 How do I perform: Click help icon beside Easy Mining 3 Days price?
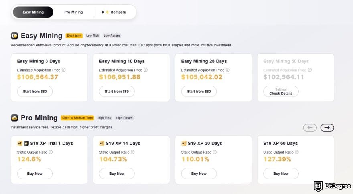tap(63, 70)
